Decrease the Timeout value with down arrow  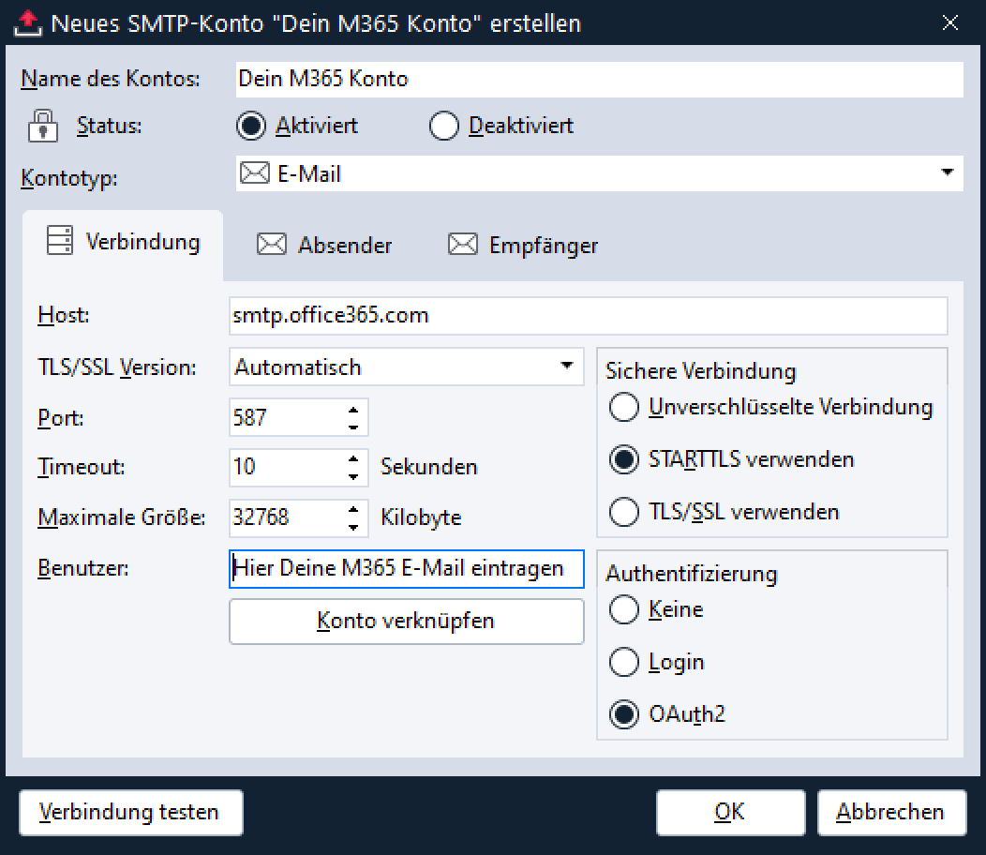pyautogui.click(x=353, y=476)
